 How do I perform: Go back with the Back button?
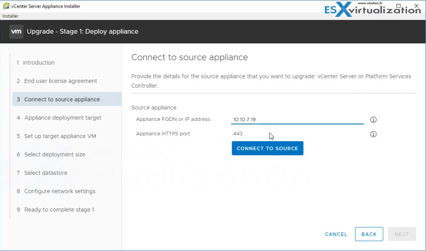click(x=368, y=234)
